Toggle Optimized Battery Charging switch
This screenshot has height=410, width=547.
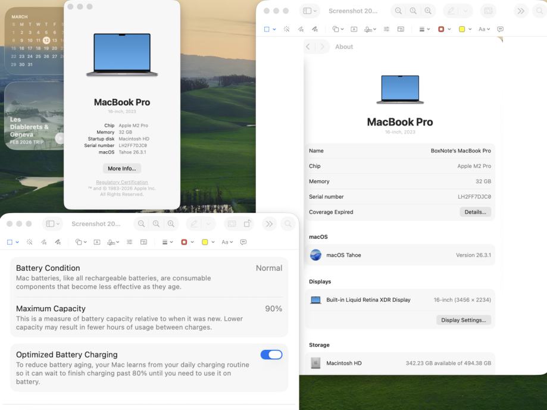pyautogui.click(x=271, y=355)
